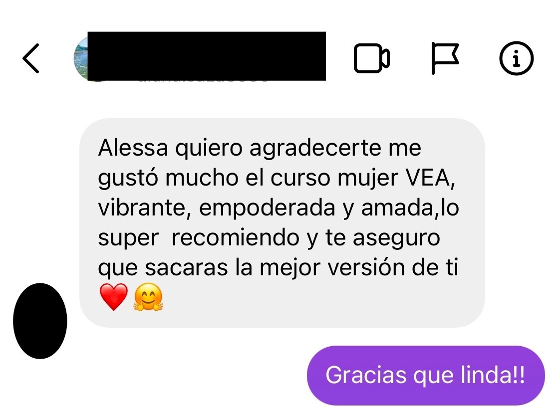The width and height of the screenshot is (557, 409).
Task: Select the purple "Gracias que linda!!" bubble
Action: tap(426, 375)
